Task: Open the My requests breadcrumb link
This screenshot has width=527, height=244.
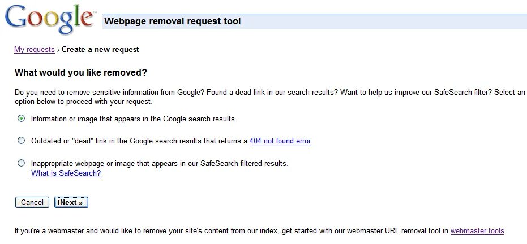Action: click(35, 50)
